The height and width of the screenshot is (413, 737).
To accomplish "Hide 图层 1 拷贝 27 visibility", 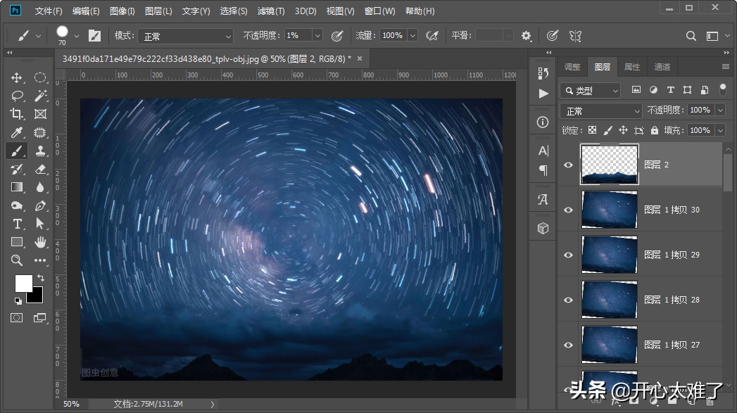I will tap(568, 345).
